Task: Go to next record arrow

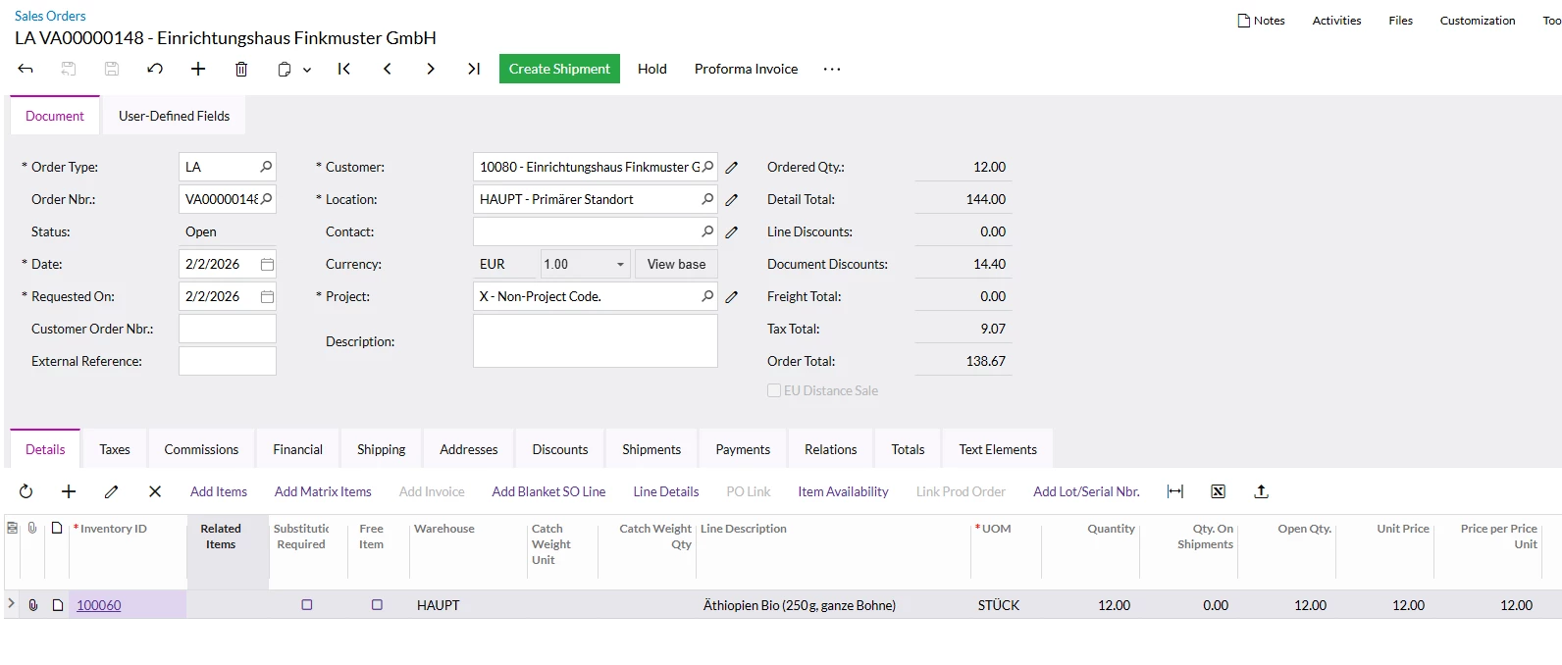Action: 431,69
